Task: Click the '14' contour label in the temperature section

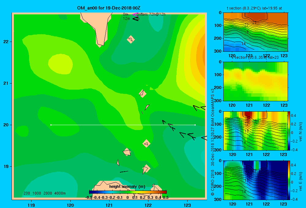Action: pyautogui.click(x=244, y=44)
